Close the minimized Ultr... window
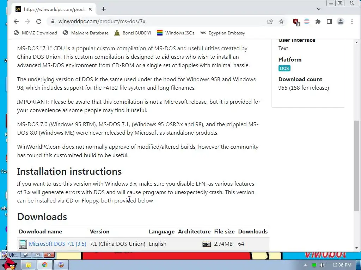 click(x=49, y=255)
